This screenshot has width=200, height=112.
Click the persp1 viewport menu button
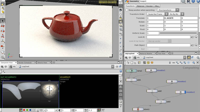pos(103,2)
